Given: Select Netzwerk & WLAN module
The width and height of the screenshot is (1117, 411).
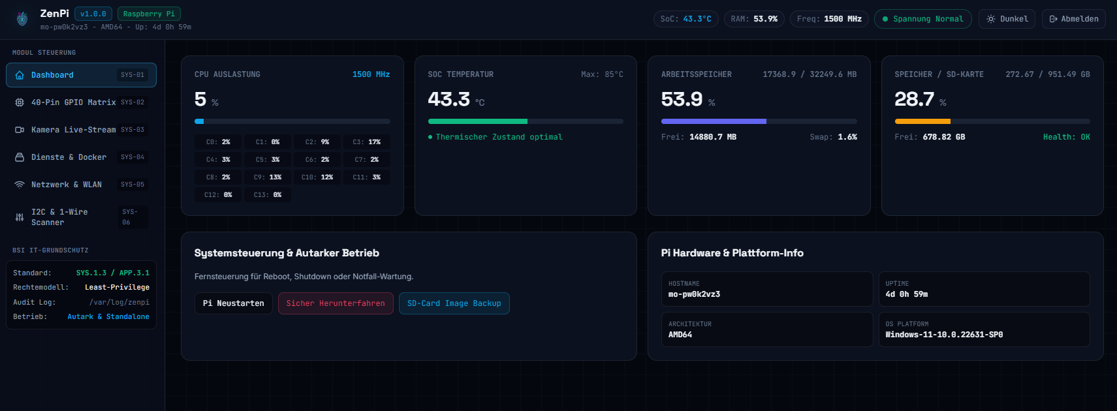Looking at the screenshot, I should [x=81, y=185].
